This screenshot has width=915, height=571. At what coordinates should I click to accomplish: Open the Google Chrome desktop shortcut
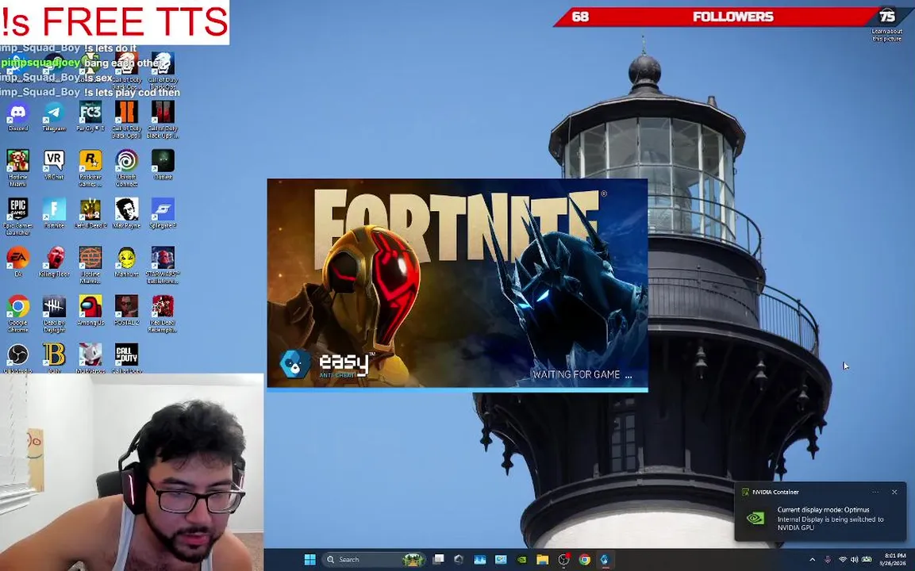(18, 313)
